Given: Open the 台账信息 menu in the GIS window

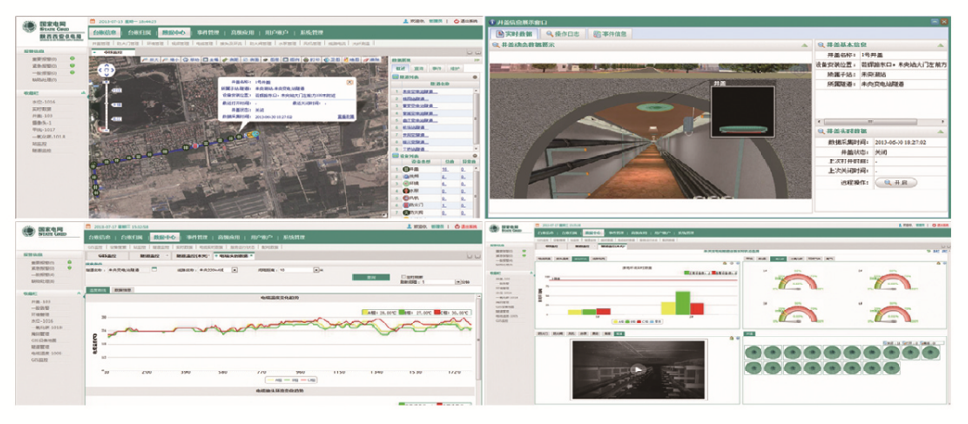Looking at the screenshot, I should [105, 32].
